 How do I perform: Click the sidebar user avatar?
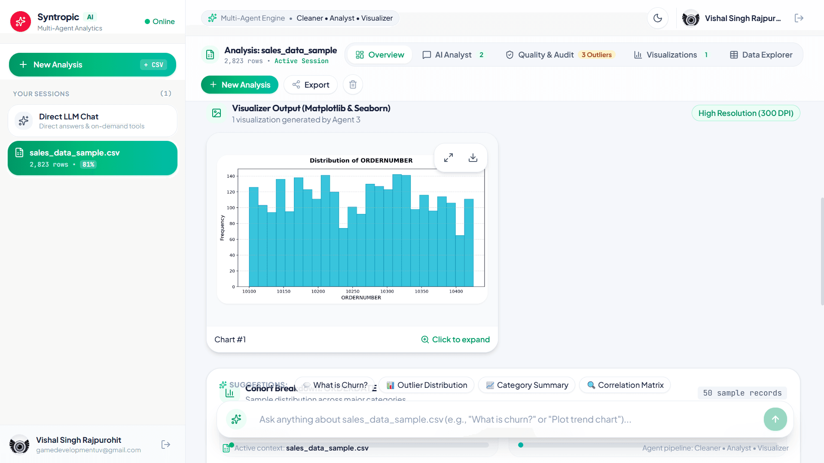click(x=19, y=445)
